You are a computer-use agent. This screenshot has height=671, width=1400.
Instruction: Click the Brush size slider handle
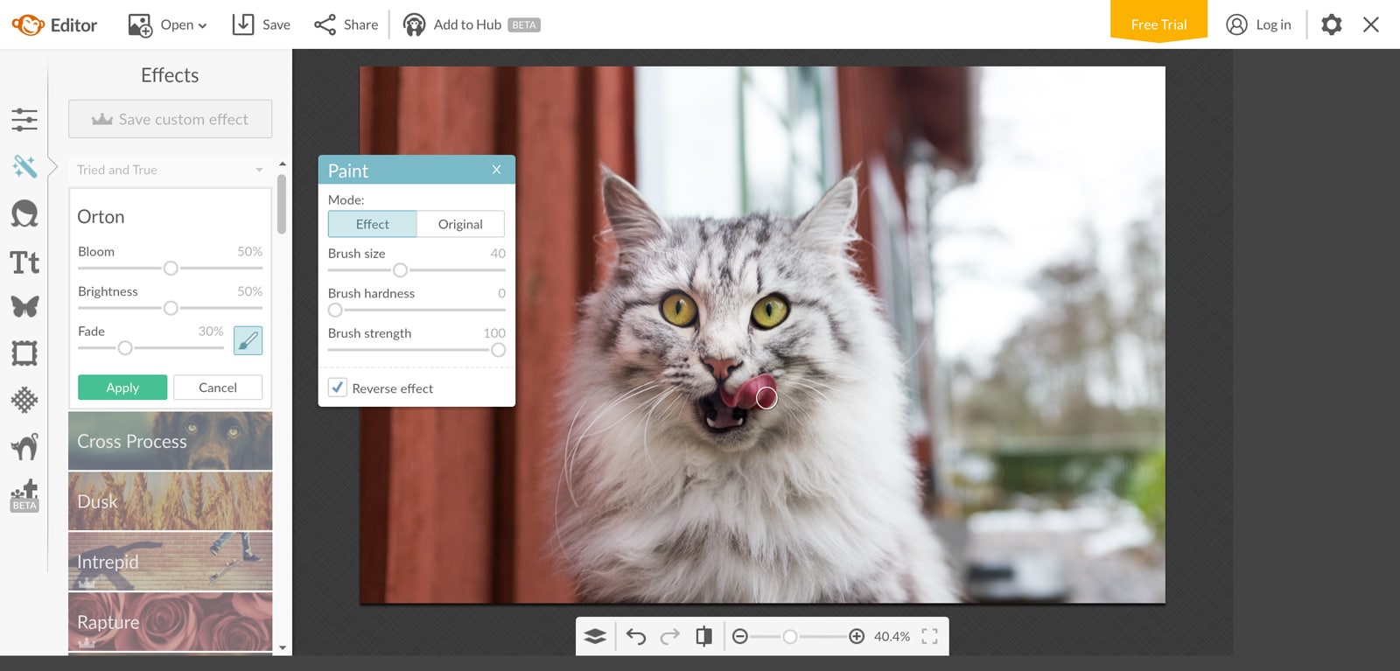pos(400,270)
